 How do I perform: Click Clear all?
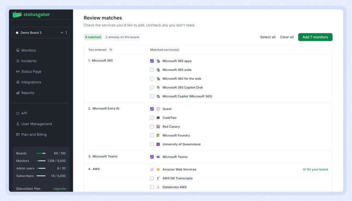[x=287, y=37]
